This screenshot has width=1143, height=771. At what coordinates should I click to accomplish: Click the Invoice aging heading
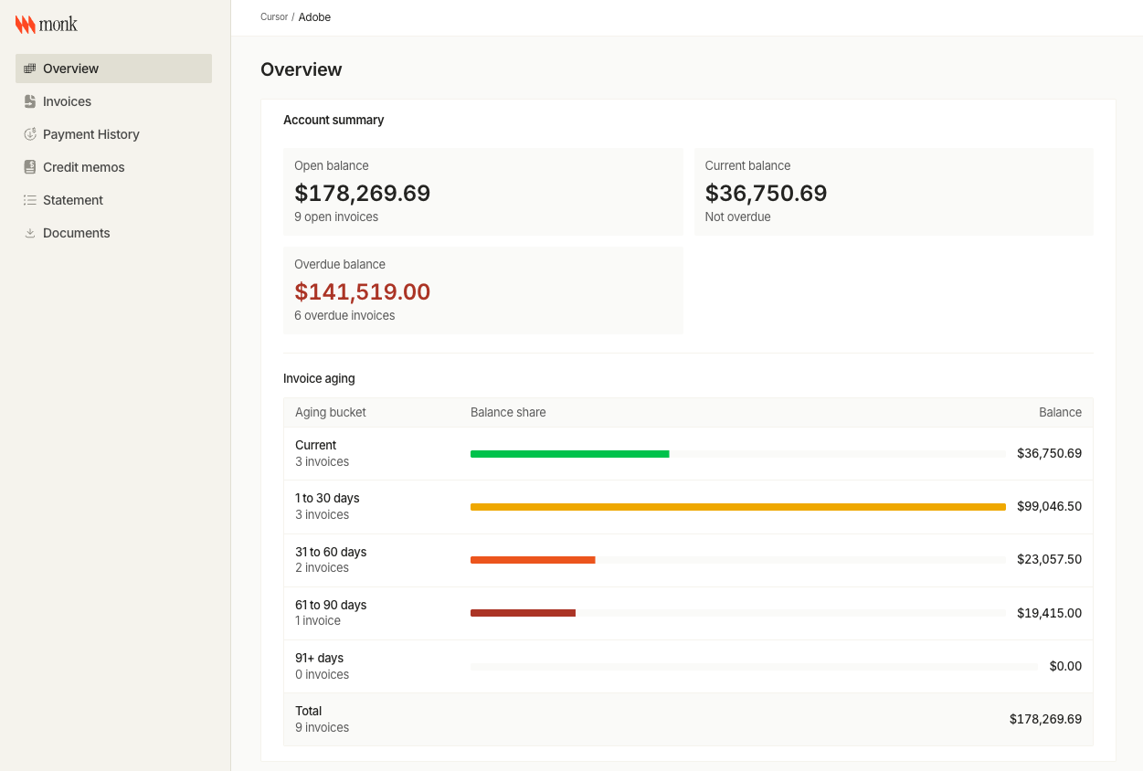(x=319, y=378)
